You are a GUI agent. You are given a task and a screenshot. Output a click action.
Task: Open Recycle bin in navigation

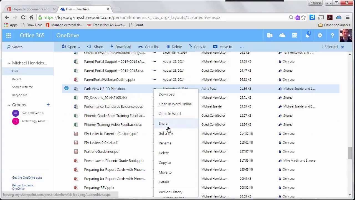[x=20, y=95]
